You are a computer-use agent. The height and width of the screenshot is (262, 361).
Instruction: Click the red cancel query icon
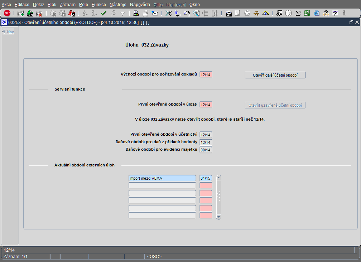point(72,13)
